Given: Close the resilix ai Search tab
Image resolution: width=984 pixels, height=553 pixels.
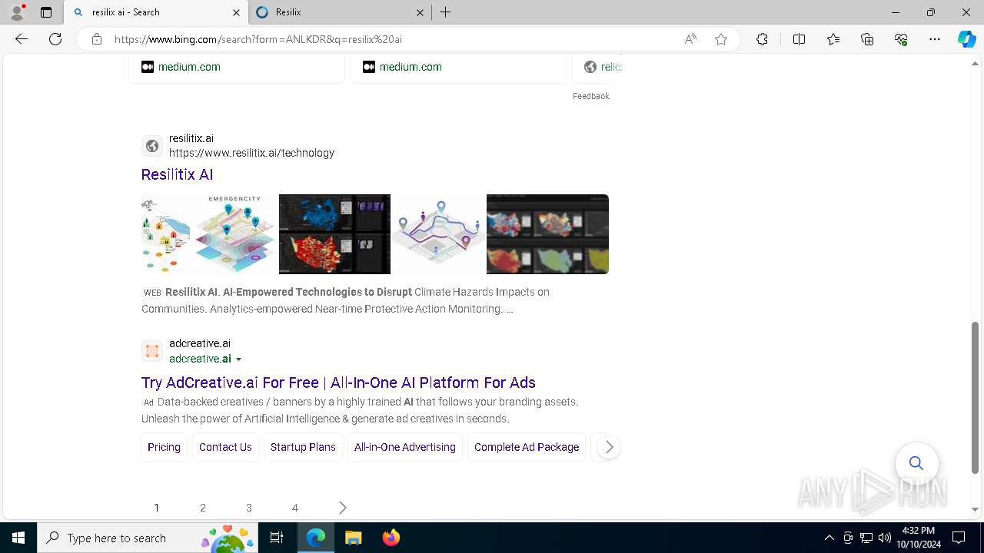Looking at the screenshot, I should (236, 12).
